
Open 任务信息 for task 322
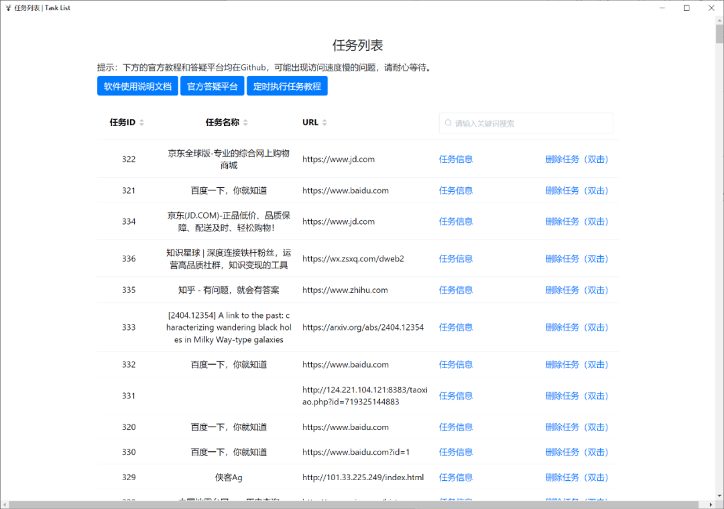(x=455, y=160)
